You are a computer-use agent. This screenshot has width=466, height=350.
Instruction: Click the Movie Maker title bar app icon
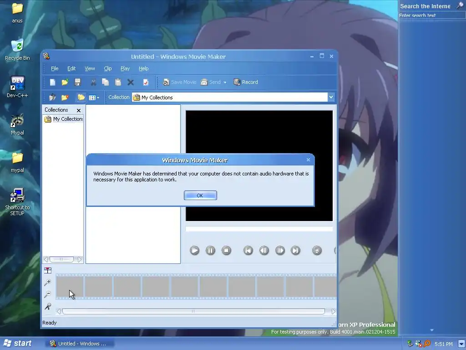point(46,56)
